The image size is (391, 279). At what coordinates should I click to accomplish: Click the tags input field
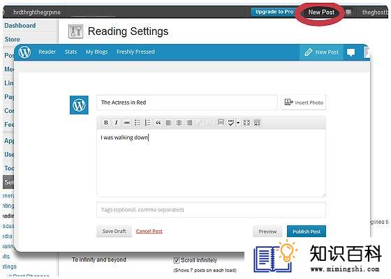[x=211, y=210]
